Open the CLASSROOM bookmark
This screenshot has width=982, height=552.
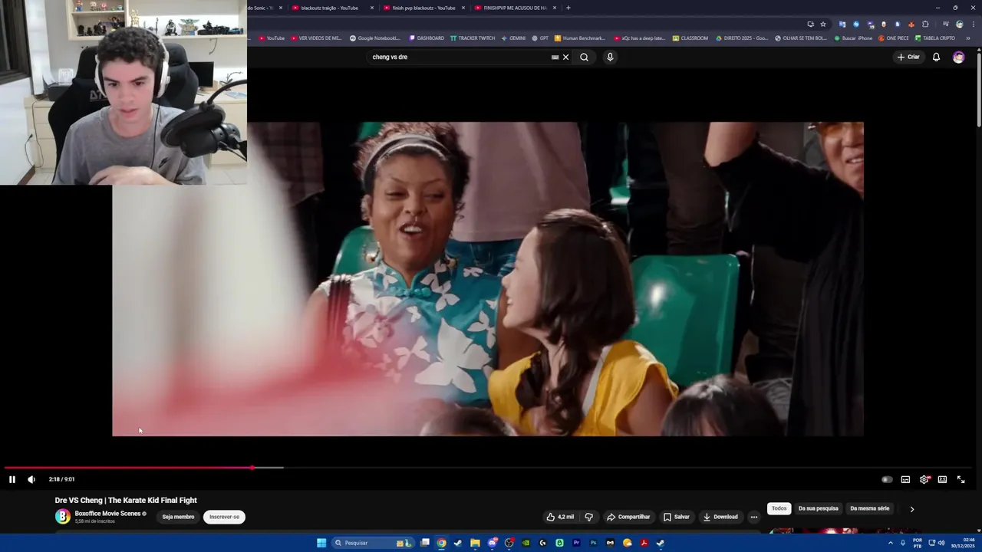(x=690, y=38)
